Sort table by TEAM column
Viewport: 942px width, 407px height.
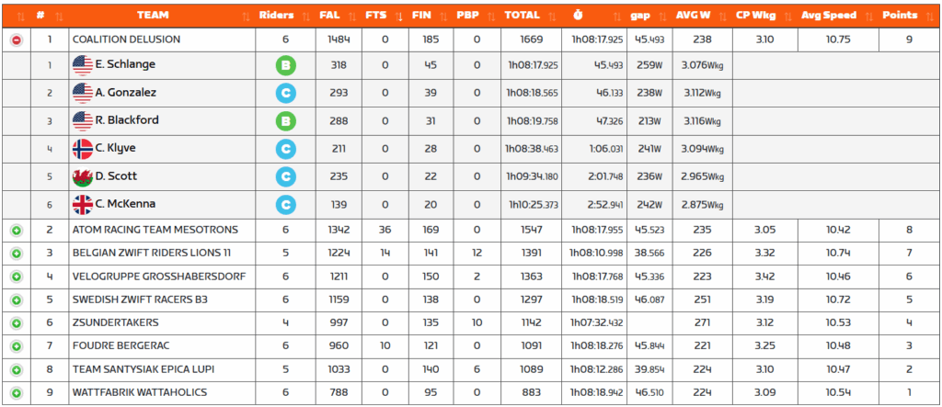152,16
